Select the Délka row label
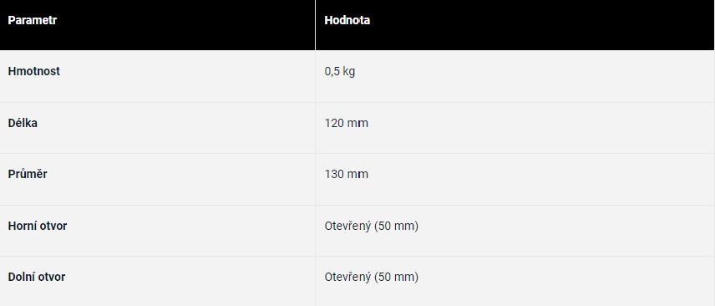715x306 pixels. click(x=23, y=123)
